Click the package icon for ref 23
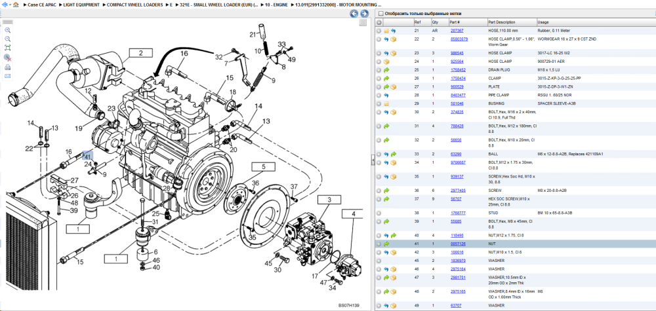656x311 pixels. (393, 54)
